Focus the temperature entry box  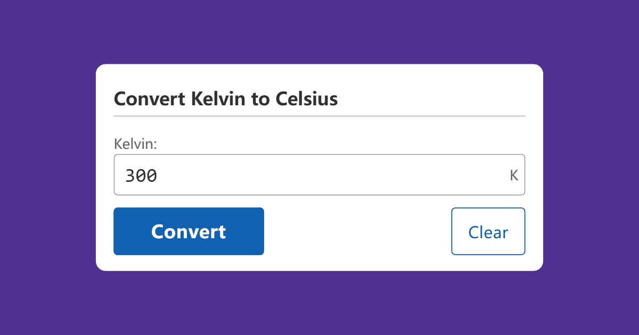(319, 174)
